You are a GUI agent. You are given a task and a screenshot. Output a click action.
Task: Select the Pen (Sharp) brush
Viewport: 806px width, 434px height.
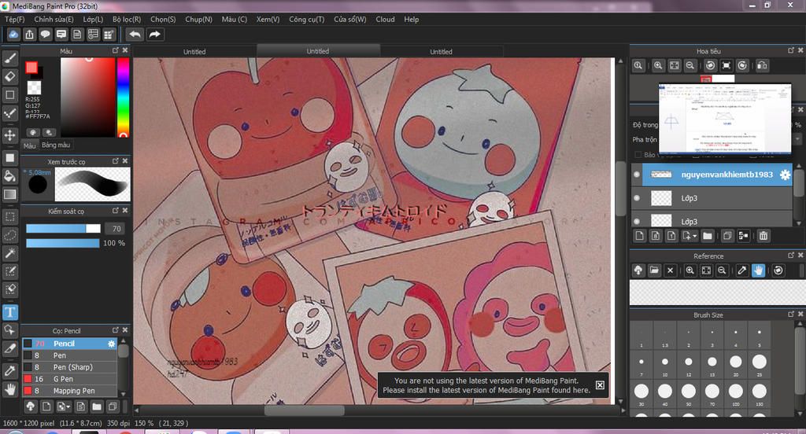[x=69, y=367]
